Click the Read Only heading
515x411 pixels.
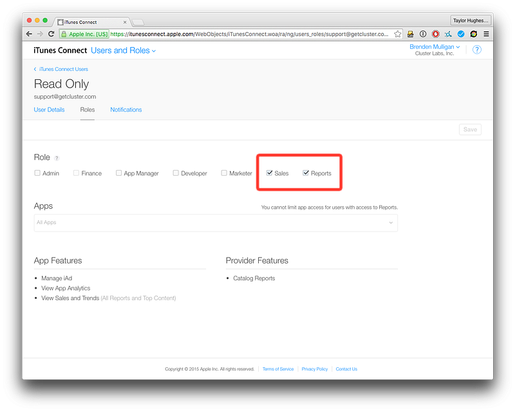(61, 84)
